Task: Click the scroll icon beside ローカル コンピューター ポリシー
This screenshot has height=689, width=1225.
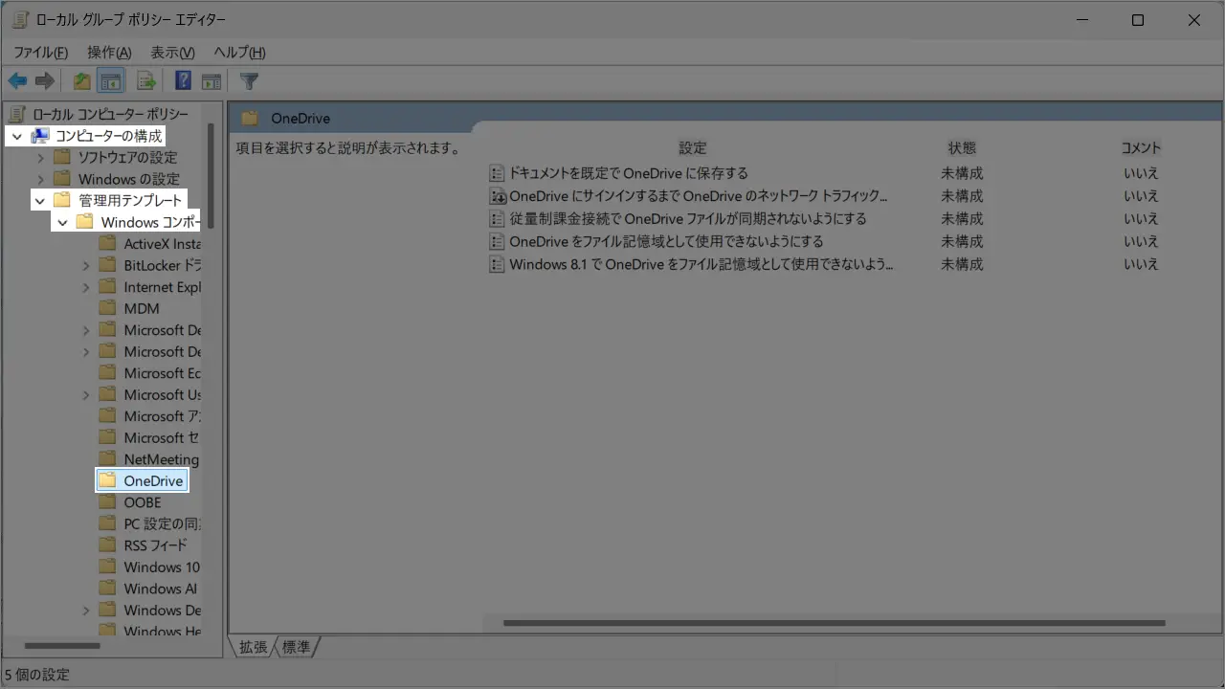Action: tap(17, 114)
